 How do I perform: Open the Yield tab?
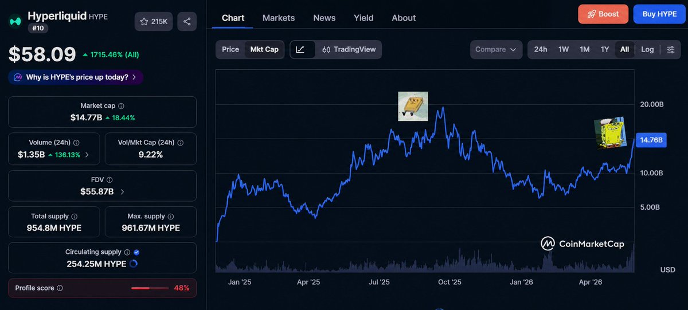tap(363, 18)
